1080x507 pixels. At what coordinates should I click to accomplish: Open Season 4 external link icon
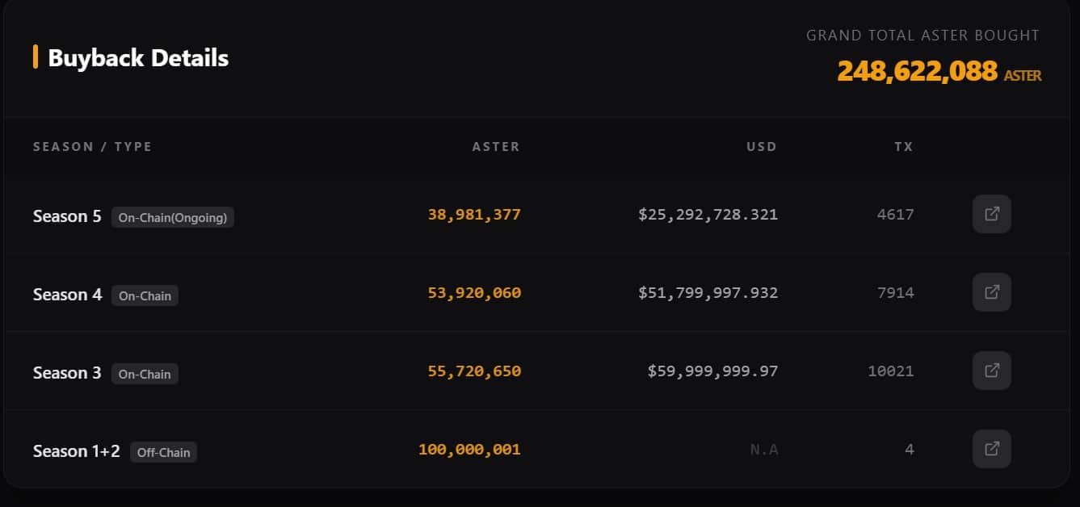coord(991,292)
